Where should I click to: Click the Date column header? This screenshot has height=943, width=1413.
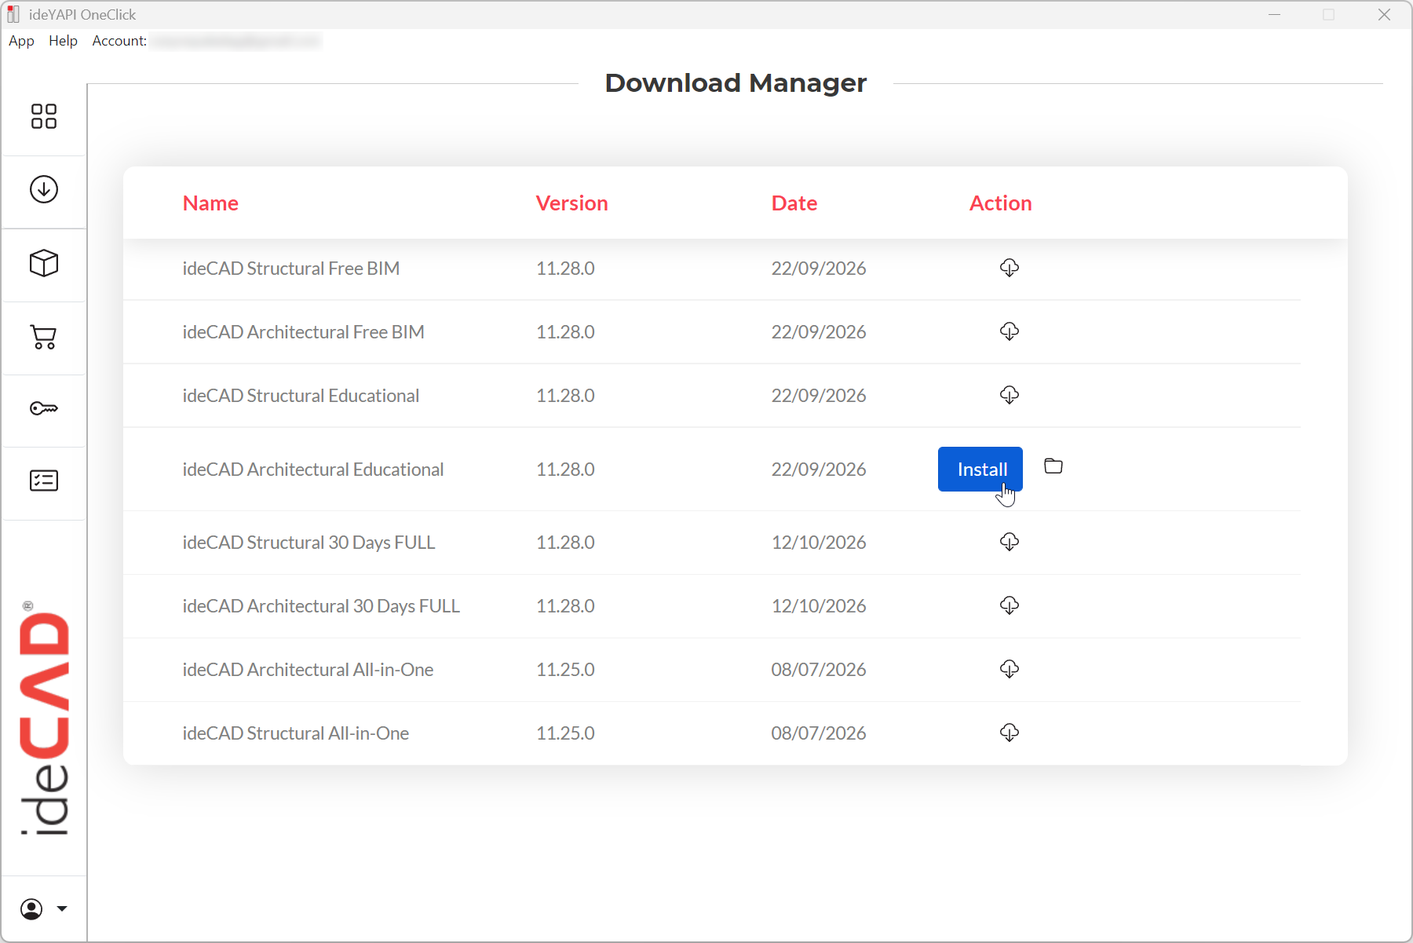click(794, 203)
